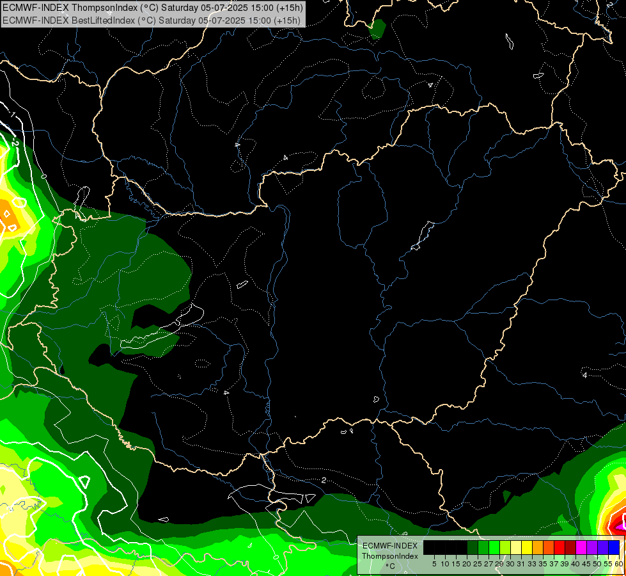Click legend tick value 35

(543, 564)
